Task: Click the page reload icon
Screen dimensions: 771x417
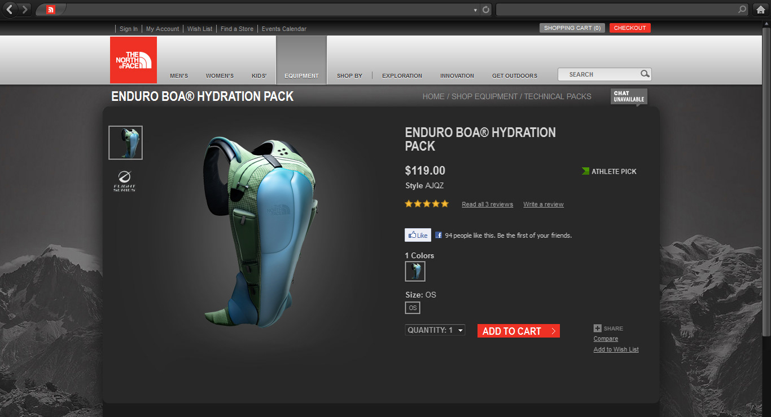Action: coord(485,10)
